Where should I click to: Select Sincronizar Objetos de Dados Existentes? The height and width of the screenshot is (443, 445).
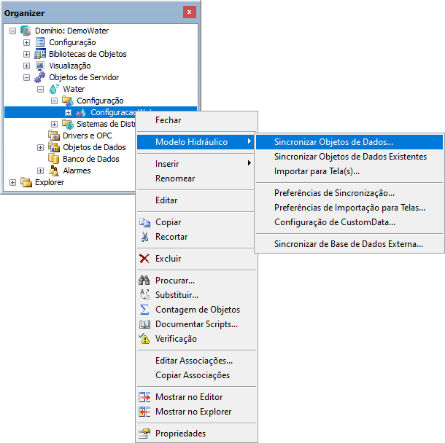click(350, 157)
